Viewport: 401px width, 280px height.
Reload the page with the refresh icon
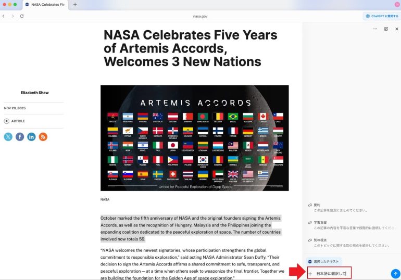22,16
